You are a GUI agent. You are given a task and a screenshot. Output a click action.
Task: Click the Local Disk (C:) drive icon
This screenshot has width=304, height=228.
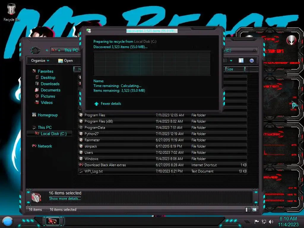37,133
